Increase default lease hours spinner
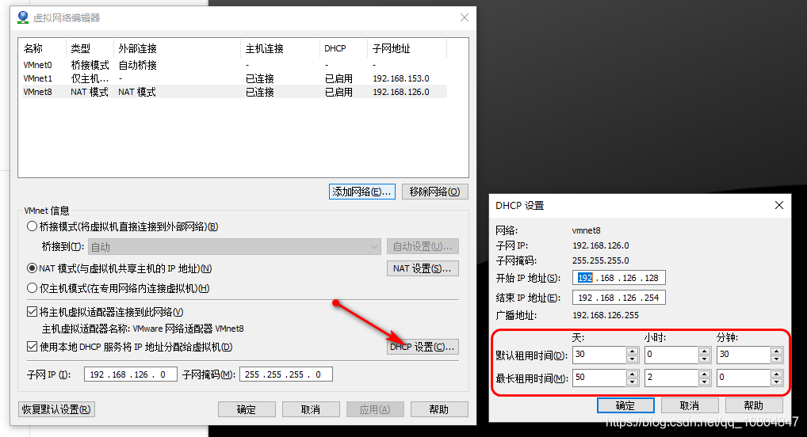Viewport: 807px width, 437px height. pyautogui.click(x=704, y=351)
